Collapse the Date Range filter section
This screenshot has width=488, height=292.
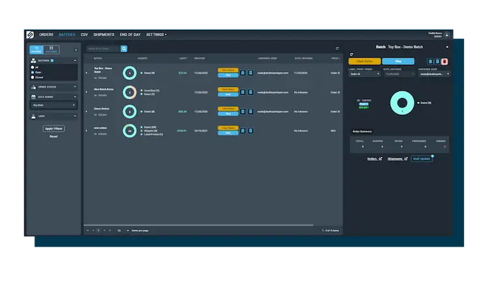(x=75, y=97)
